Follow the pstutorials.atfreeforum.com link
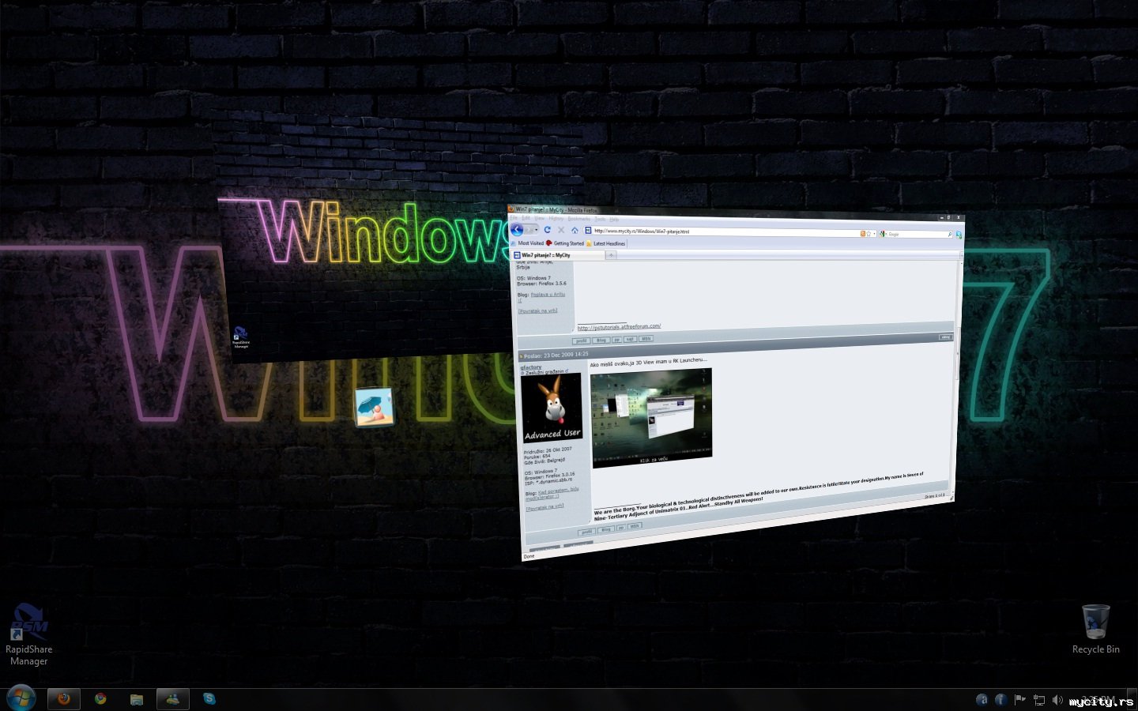This screenshot has width=1138, height=711. tap(619, 326)
